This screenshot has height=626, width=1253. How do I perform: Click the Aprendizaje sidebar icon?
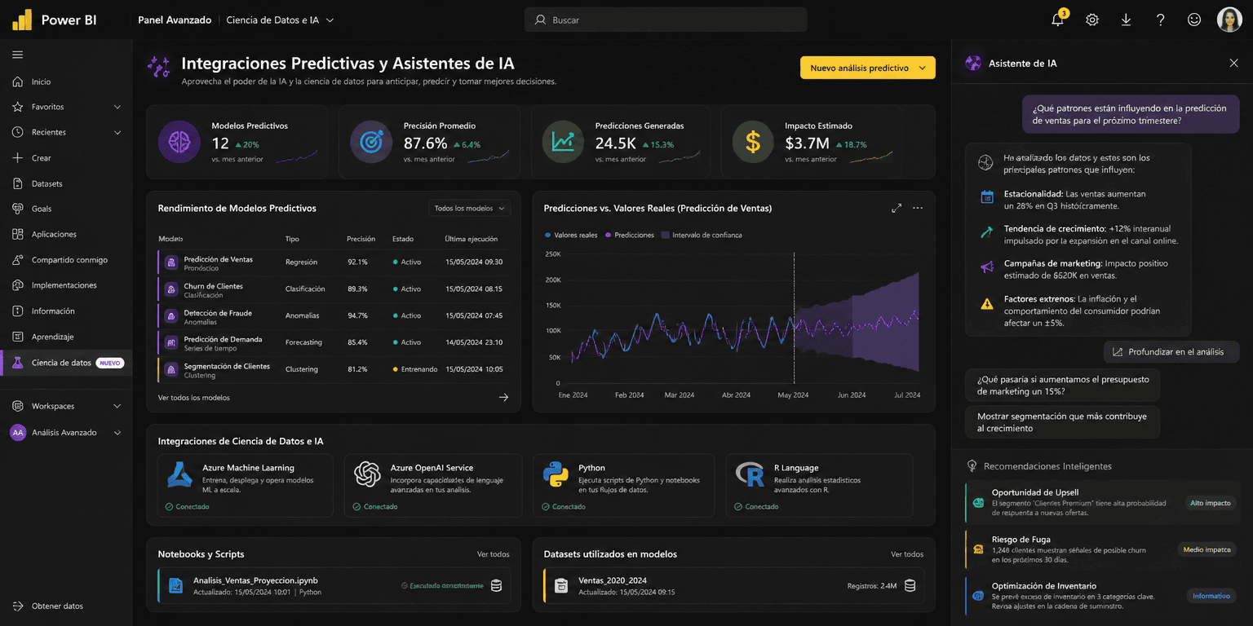[x=18, y=337]
